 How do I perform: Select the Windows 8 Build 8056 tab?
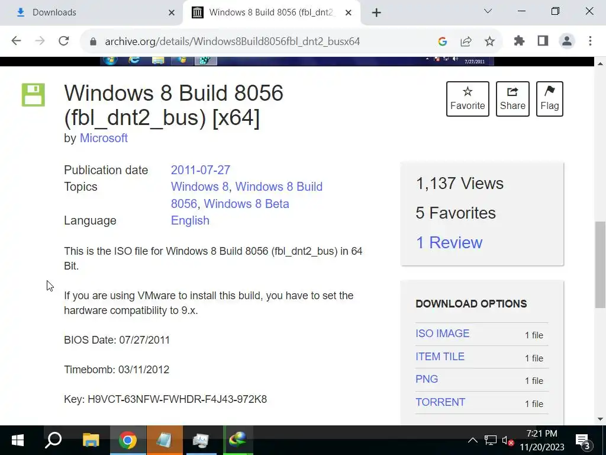[x=272, y=12]
